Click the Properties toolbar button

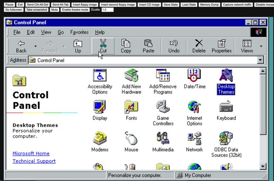pos(221,46)
